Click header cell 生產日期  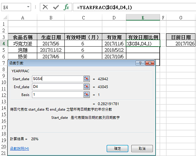(x=51, y=37)
